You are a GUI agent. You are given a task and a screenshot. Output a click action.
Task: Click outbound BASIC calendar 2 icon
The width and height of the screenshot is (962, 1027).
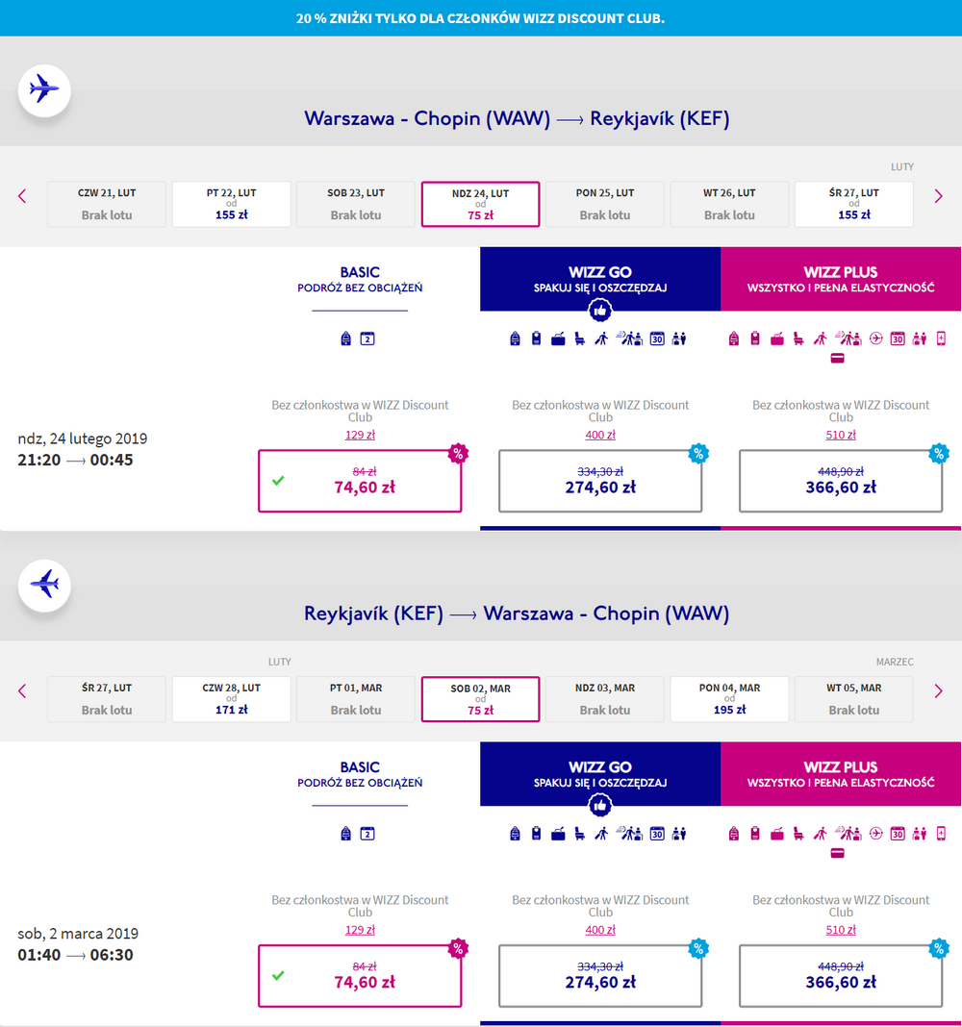click(x=367, y=338)
